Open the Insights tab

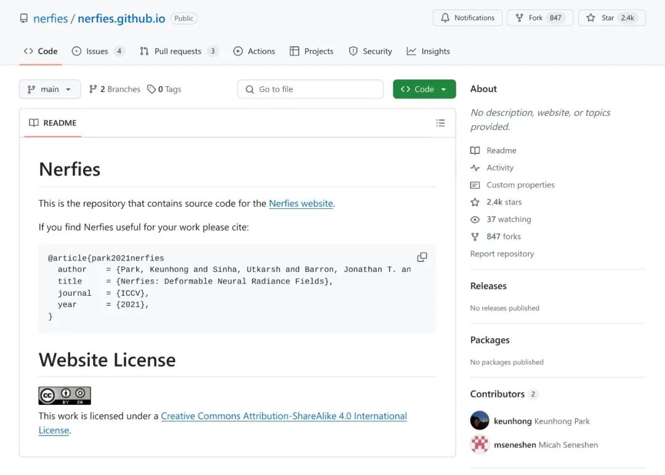click(x=429, y=51)
